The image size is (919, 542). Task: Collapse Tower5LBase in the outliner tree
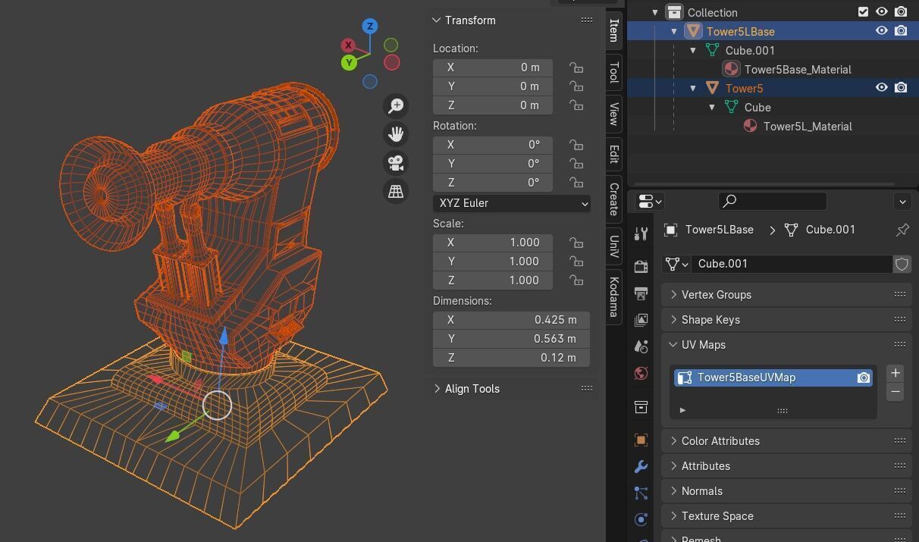point(673,31)
